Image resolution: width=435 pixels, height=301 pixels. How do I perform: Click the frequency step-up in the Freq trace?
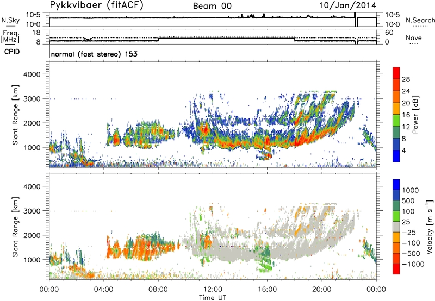(x=158, y=39)
